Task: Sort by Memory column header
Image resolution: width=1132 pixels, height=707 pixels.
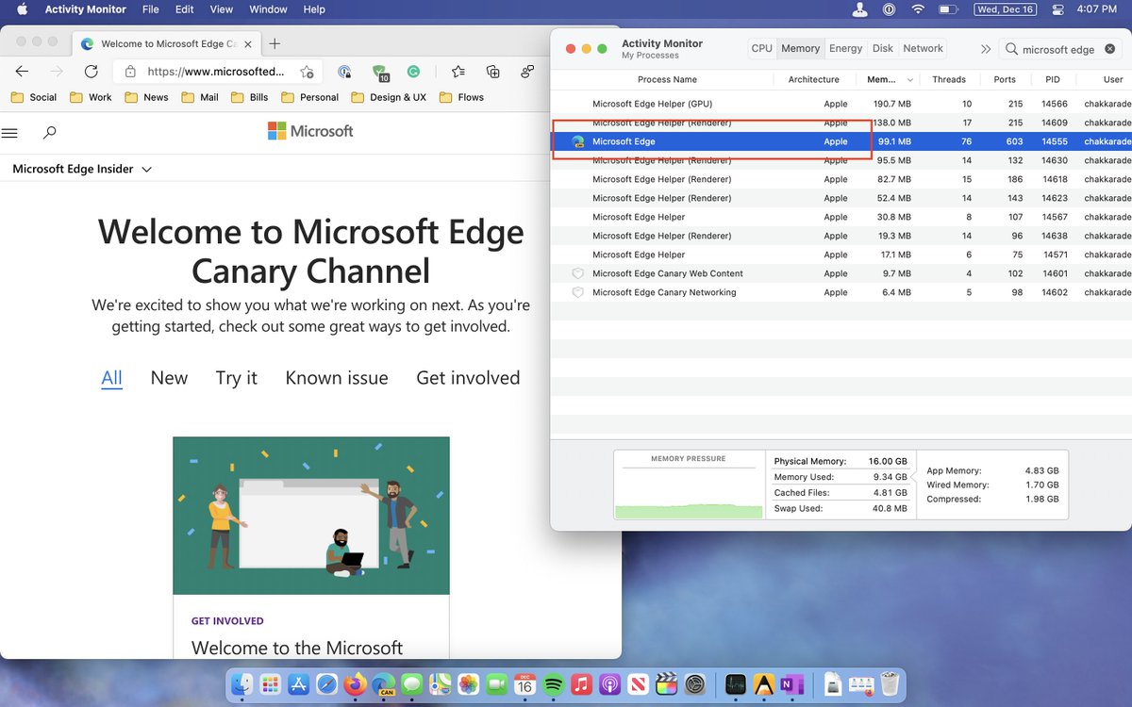Action: point(891,79)
